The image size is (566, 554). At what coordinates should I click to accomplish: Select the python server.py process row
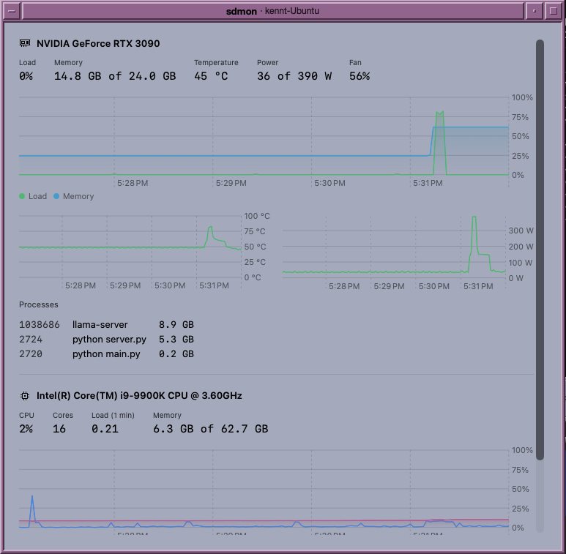click(x=106, y=340)
